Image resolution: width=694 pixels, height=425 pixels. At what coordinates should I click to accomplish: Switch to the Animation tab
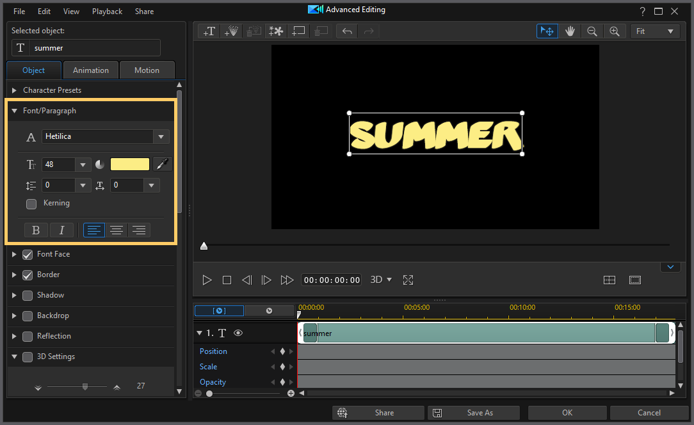[x=90, y=70]
